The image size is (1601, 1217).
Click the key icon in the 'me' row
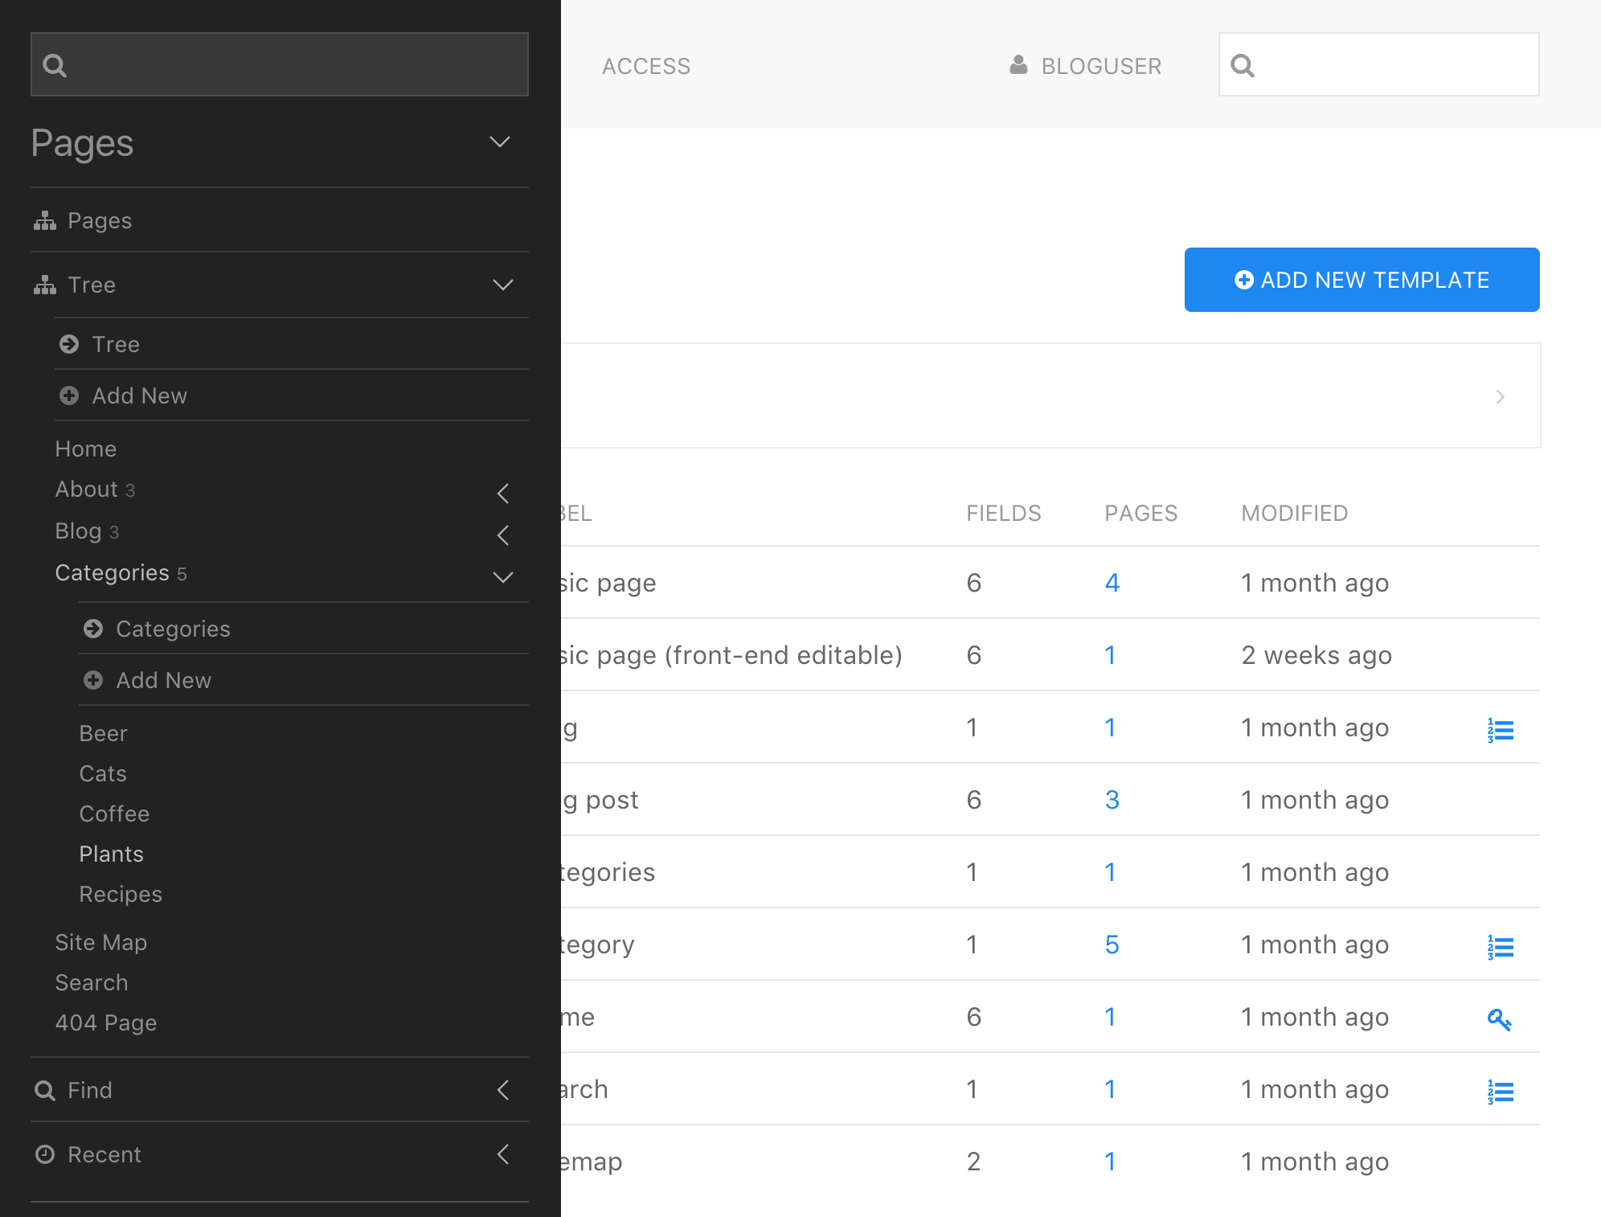(x=1500, y=1019)
